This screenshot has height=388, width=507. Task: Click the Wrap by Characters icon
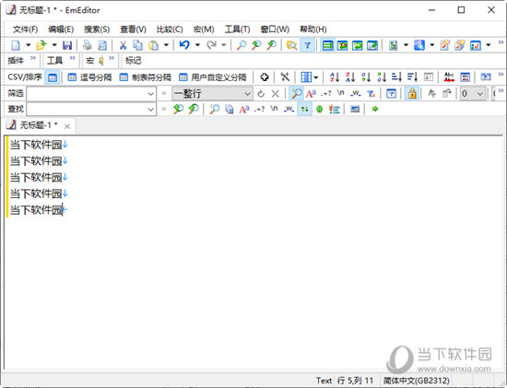pos(342,45)
